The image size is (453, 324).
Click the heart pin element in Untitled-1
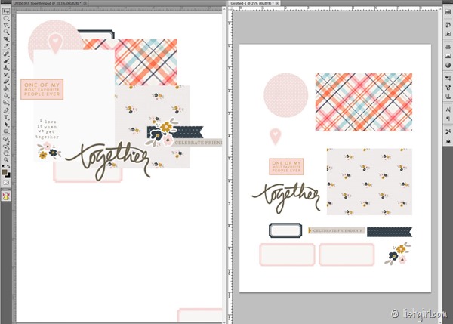276,137
